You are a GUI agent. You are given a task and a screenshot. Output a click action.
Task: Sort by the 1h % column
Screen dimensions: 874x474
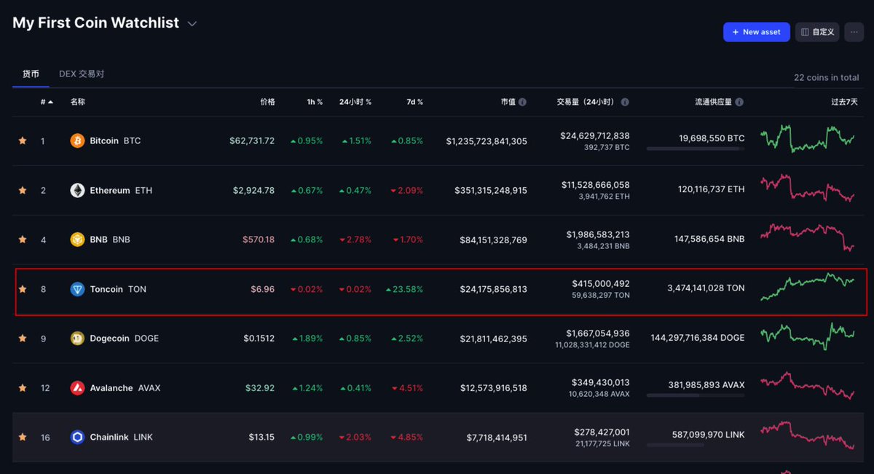tap(315, 102)
